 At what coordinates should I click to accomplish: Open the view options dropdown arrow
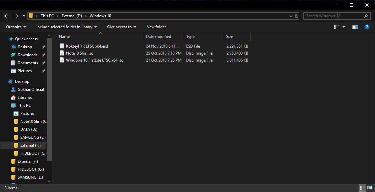click(x=344, y=27)
